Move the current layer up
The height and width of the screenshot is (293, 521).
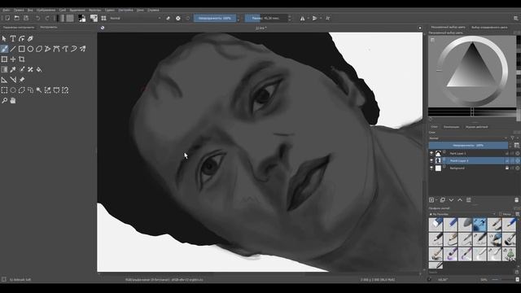(460, 200)
